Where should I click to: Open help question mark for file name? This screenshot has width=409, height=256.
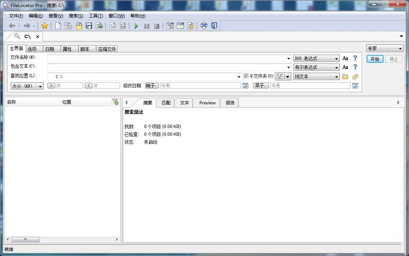355,58
